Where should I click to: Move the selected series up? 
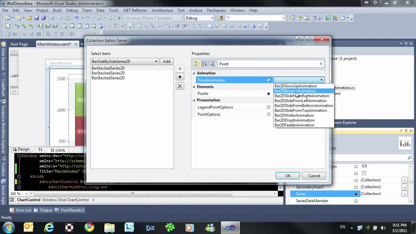(180, 69)
